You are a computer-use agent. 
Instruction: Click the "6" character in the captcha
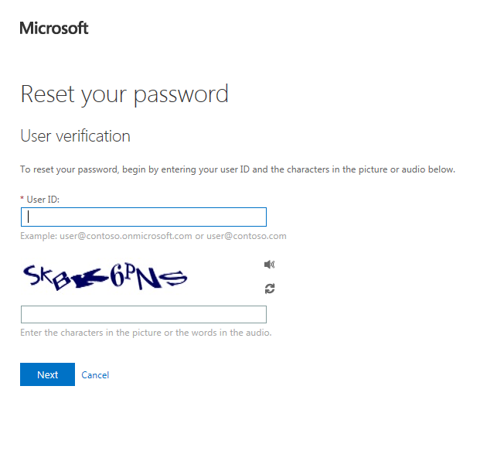[117, 275]
